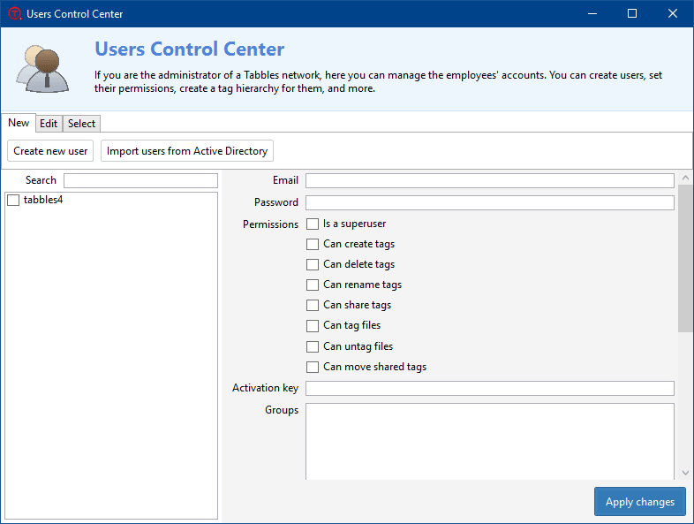Image resolution: width=694 pixels, height=524 pixels.
Task: Minimize the Users Control Center window
Action: coord(592,14)
